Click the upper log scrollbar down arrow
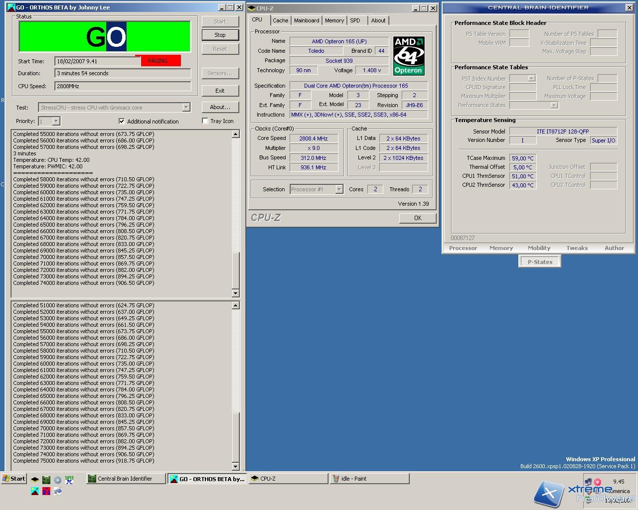Viewport: 638px width, 510px height. click(x=236, y=293)
